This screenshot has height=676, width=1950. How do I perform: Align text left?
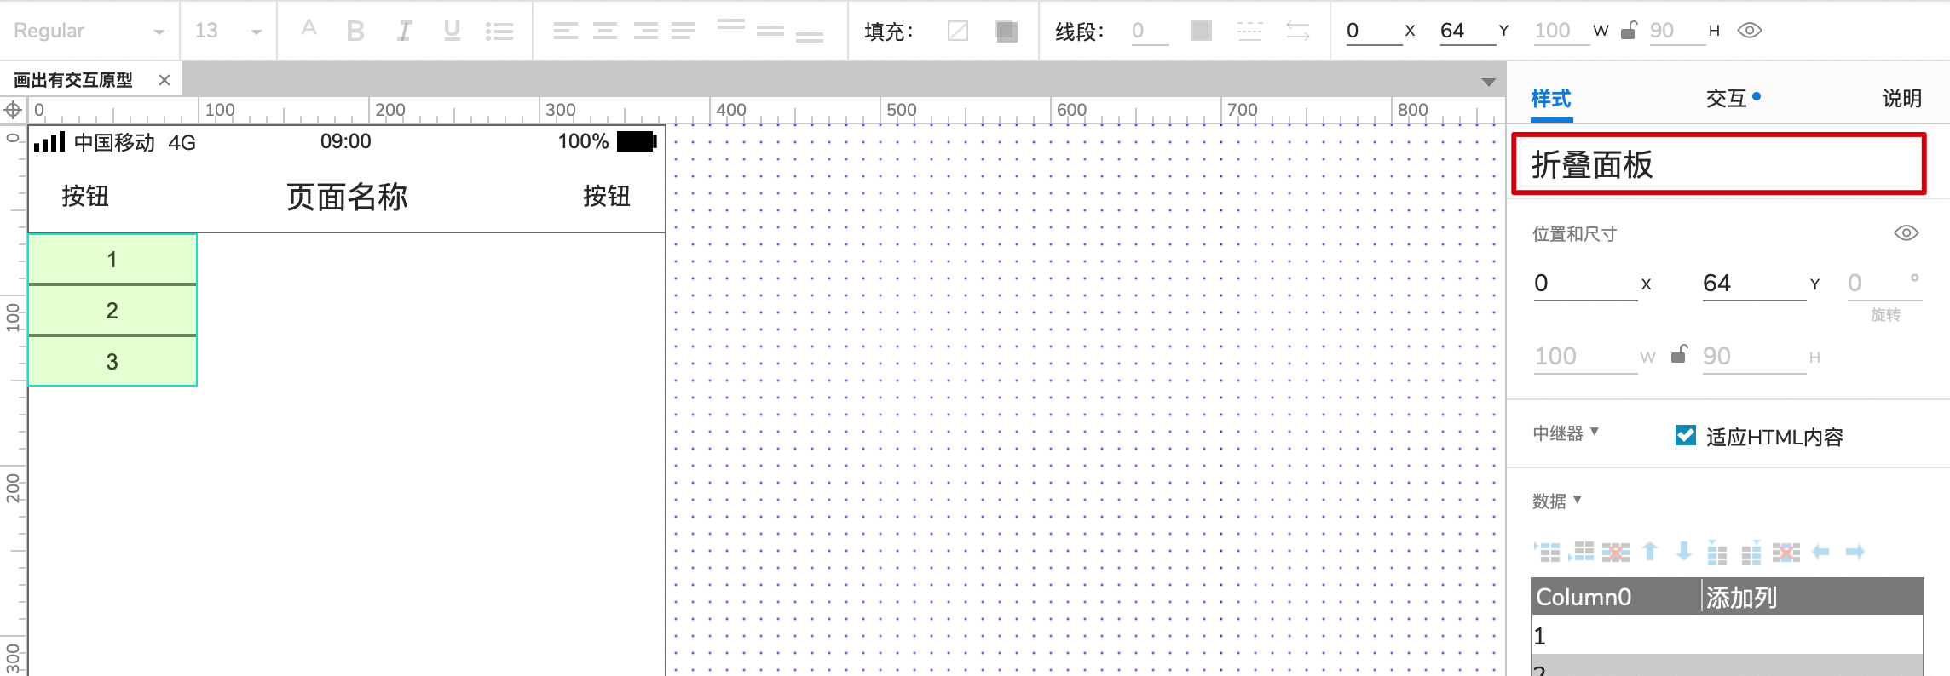(x=565, y=32)
